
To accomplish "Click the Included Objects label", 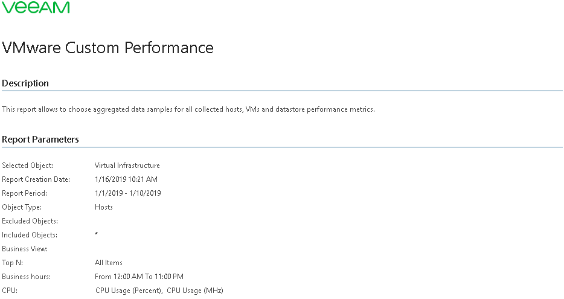I will 30,235.
